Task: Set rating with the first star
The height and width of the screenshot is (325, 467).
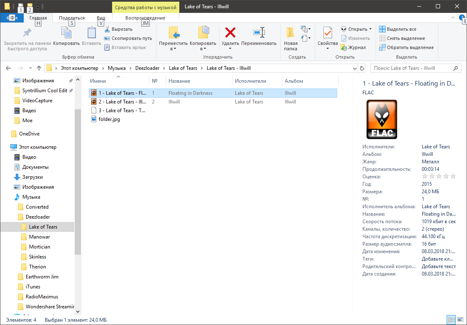Action: (425, 176)
